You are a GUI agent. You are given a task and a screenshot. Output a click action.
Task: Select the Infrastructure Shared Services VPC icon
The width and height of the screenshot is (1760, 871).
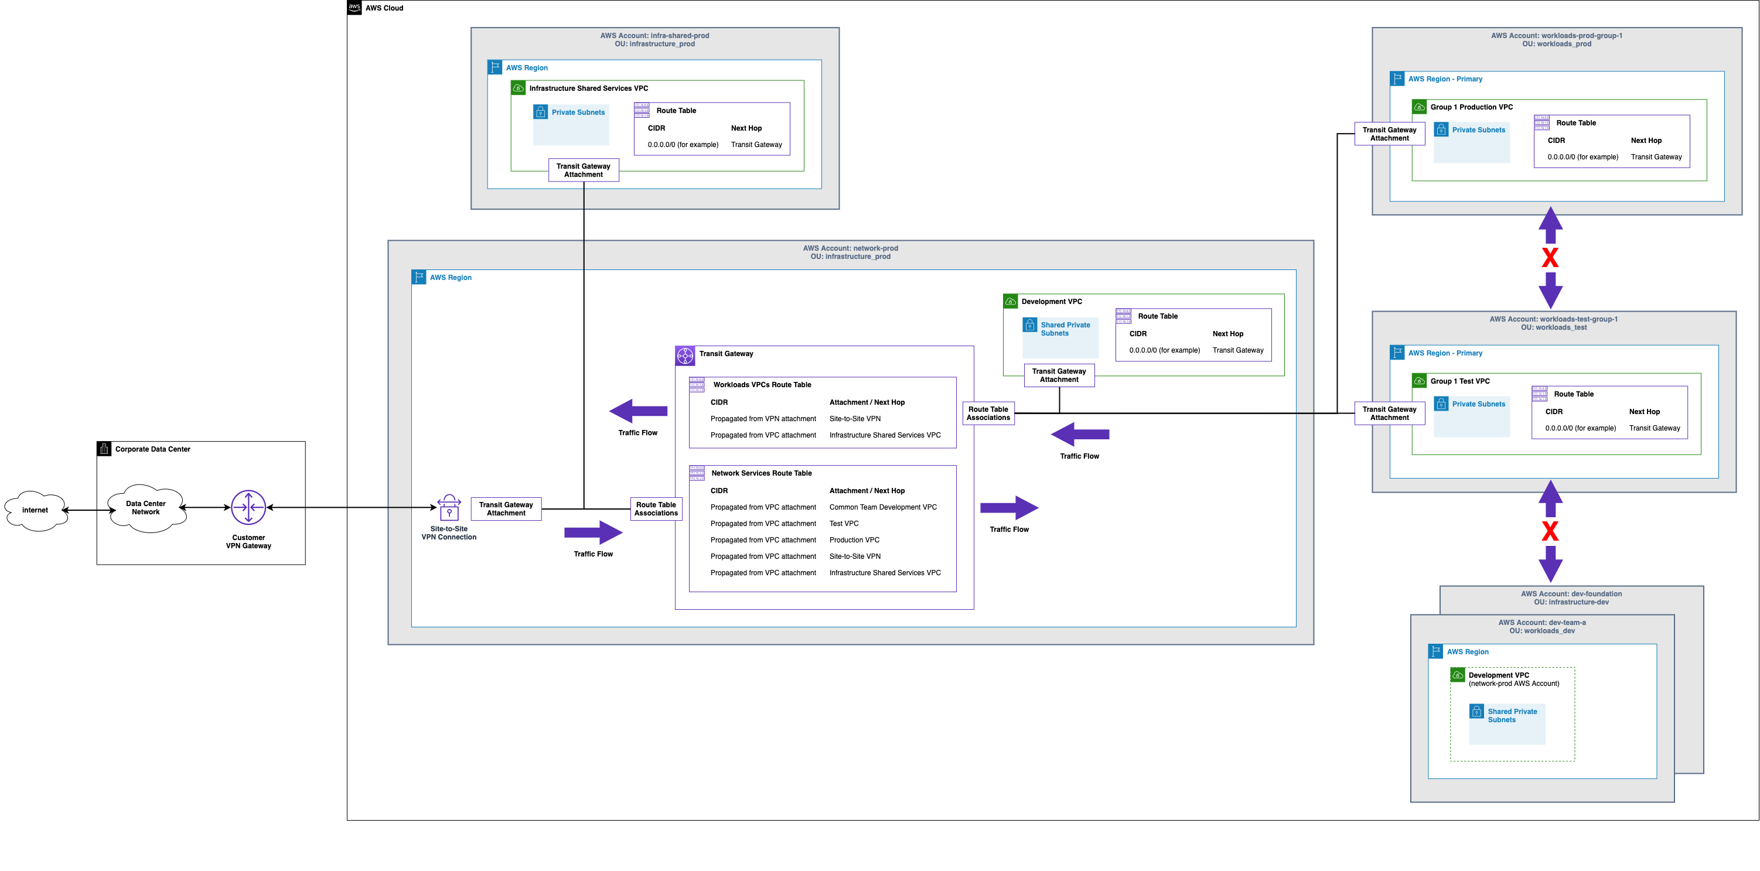519,88
